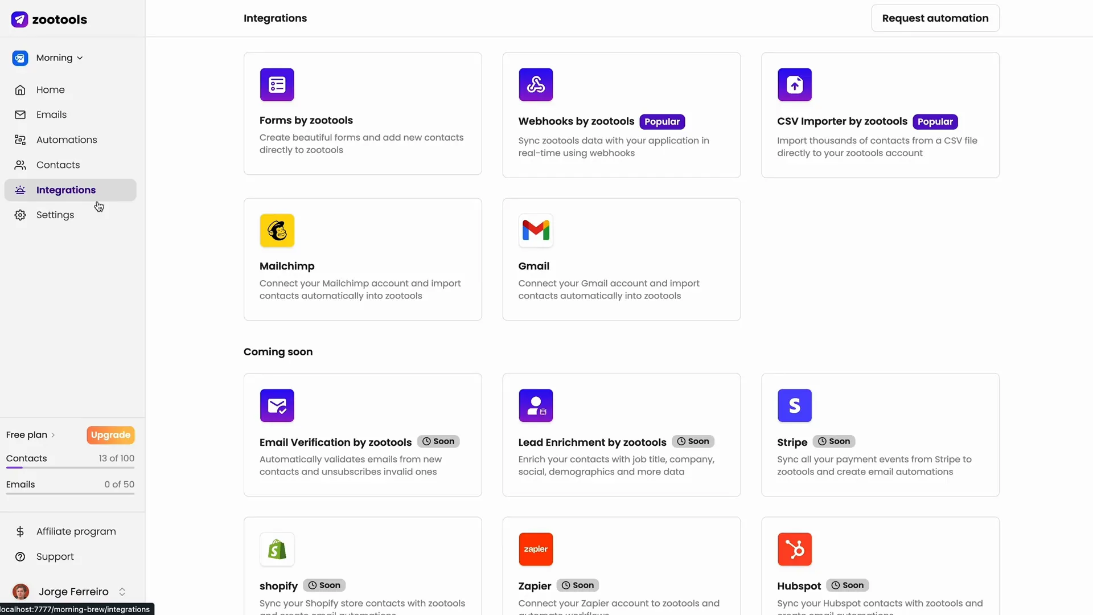Click the Webhooks by zootools icon

click(x=536, y=85)
